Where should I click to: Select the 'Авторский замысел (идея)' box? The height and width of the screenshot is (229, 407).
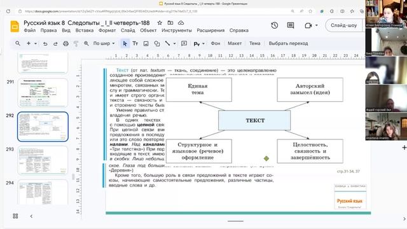(x=310, y=90)
